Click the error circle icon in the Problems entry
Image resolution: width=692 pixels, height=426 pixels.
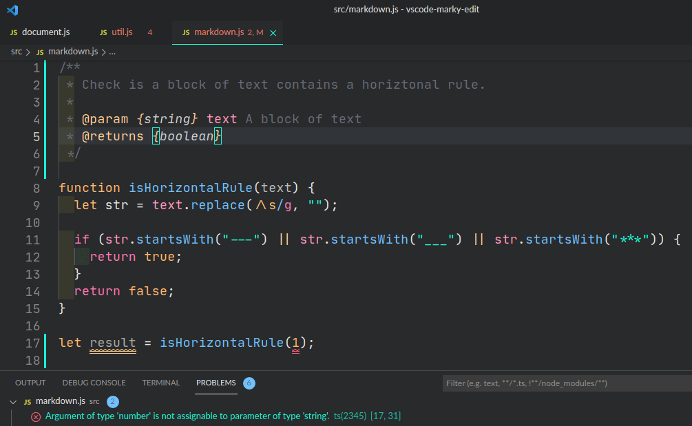[36, 416]
